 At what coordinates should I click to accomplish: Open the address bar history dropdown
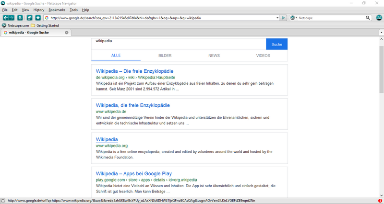pos(277,18)
